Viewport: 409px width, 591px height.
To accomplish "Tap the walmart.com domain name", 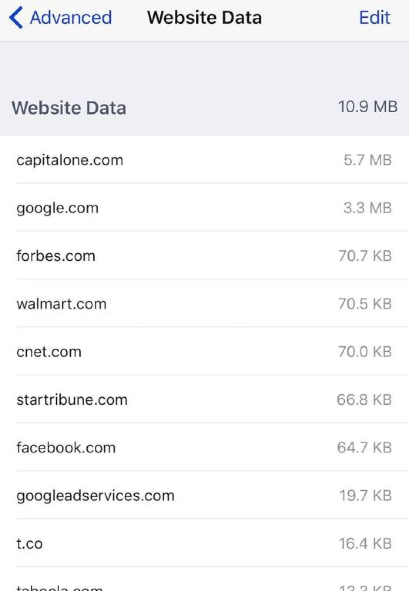I will click(x=61, y=304).
